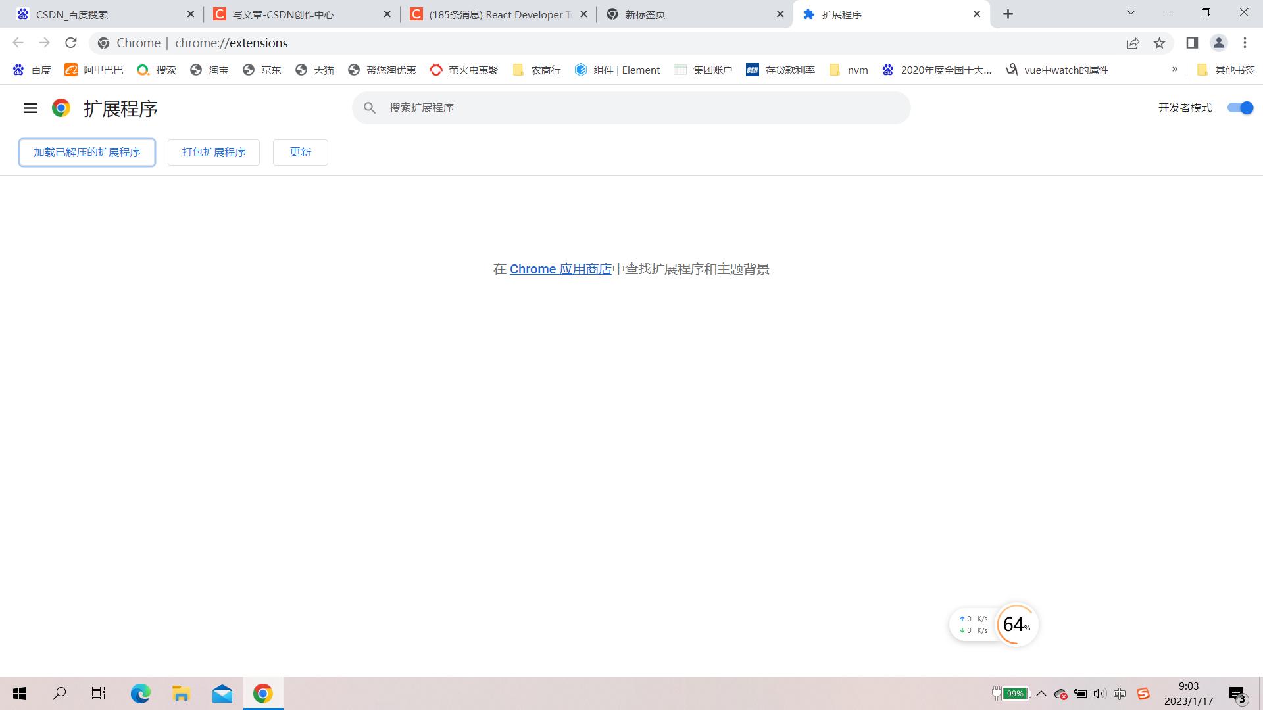Click the share icon in the address bar

click(x=1133, y=43)
